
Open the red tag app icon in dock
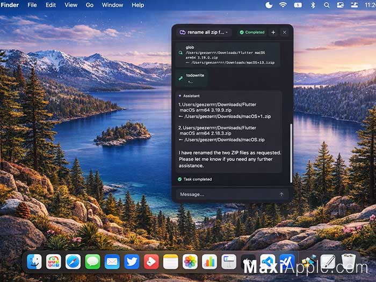coord(151,262)
